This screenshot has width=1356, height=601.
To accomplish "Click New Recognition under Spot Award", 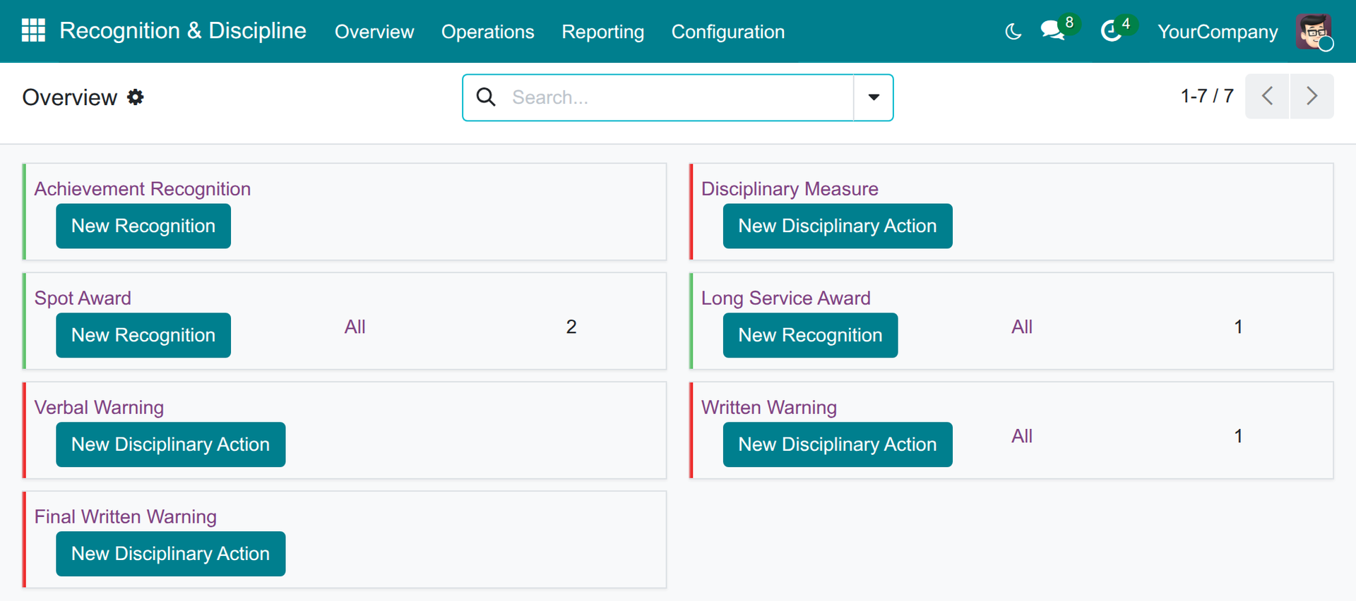I will pos(143,335).
